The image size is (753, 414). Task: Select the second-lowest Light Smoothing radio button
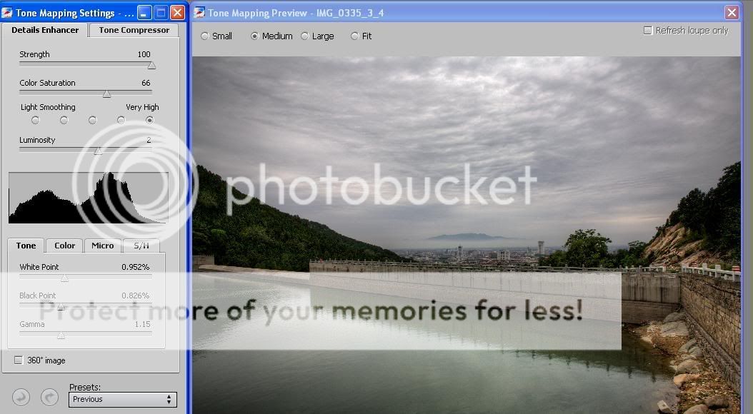[x=64, y=120]
